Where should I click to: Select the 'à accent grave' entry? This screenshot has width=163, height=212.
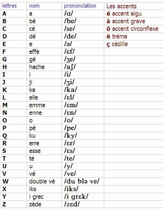coord(126,21)
